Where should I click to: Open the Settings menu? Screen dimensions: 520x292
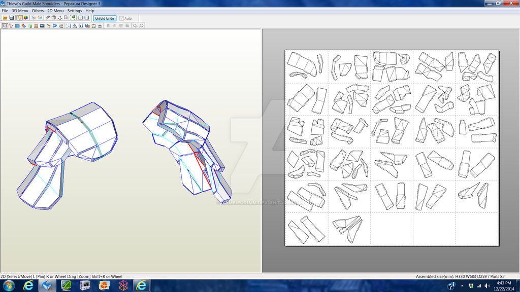click(74, 11)
